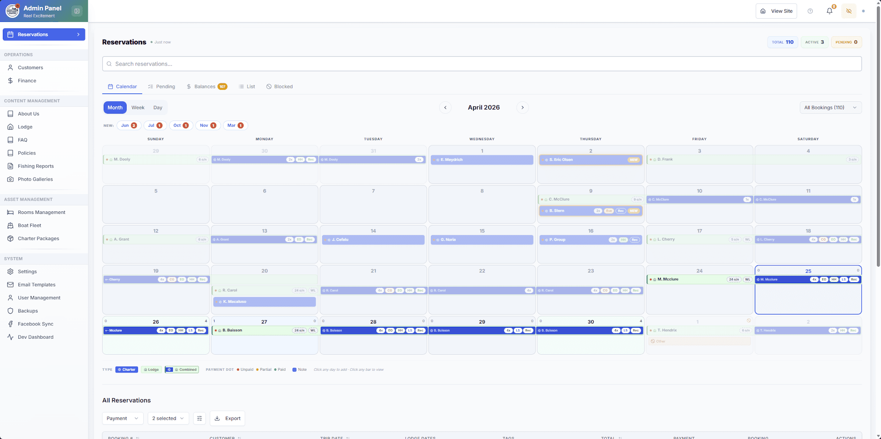
Task: Open the All Bookings (110) dropdown
Action: click(x=831, y=108)
